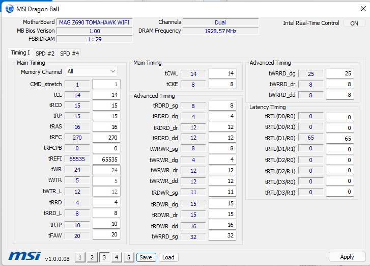Click the tWRRD_dd editable value field
This screenshot has height=266, width=370.
pyautogui.click(x=340, y=95)
